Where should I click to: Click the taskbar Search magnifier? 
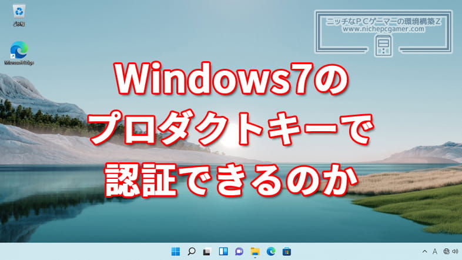coord(192,251)
